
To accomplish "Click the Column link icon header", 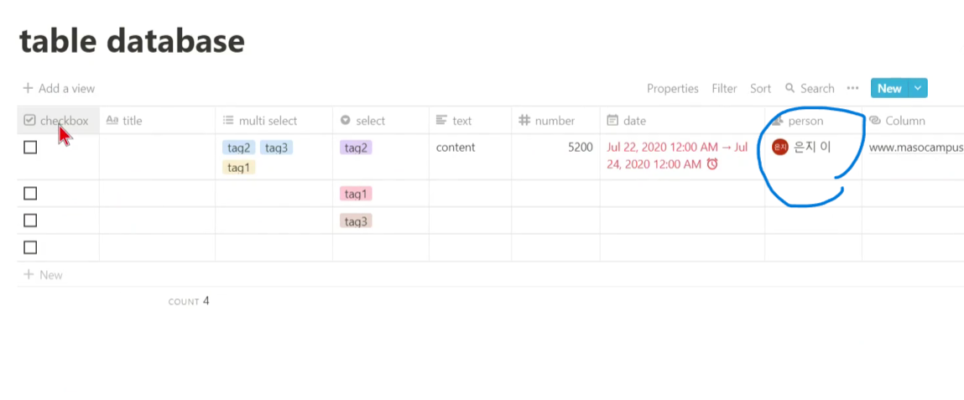I will coord(875,121).
